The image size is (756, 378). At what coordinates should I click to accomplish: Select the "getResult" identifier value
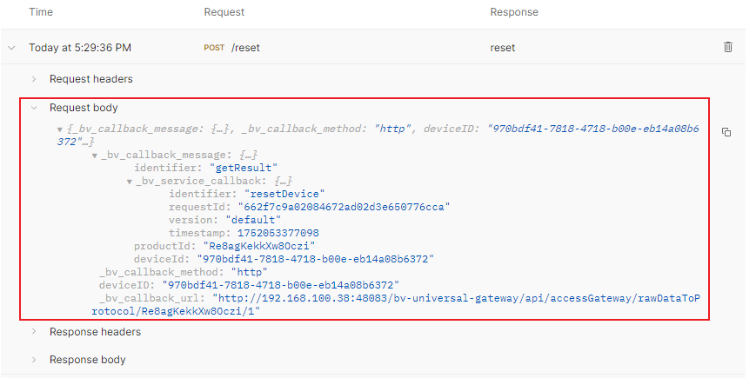point(244,168)
